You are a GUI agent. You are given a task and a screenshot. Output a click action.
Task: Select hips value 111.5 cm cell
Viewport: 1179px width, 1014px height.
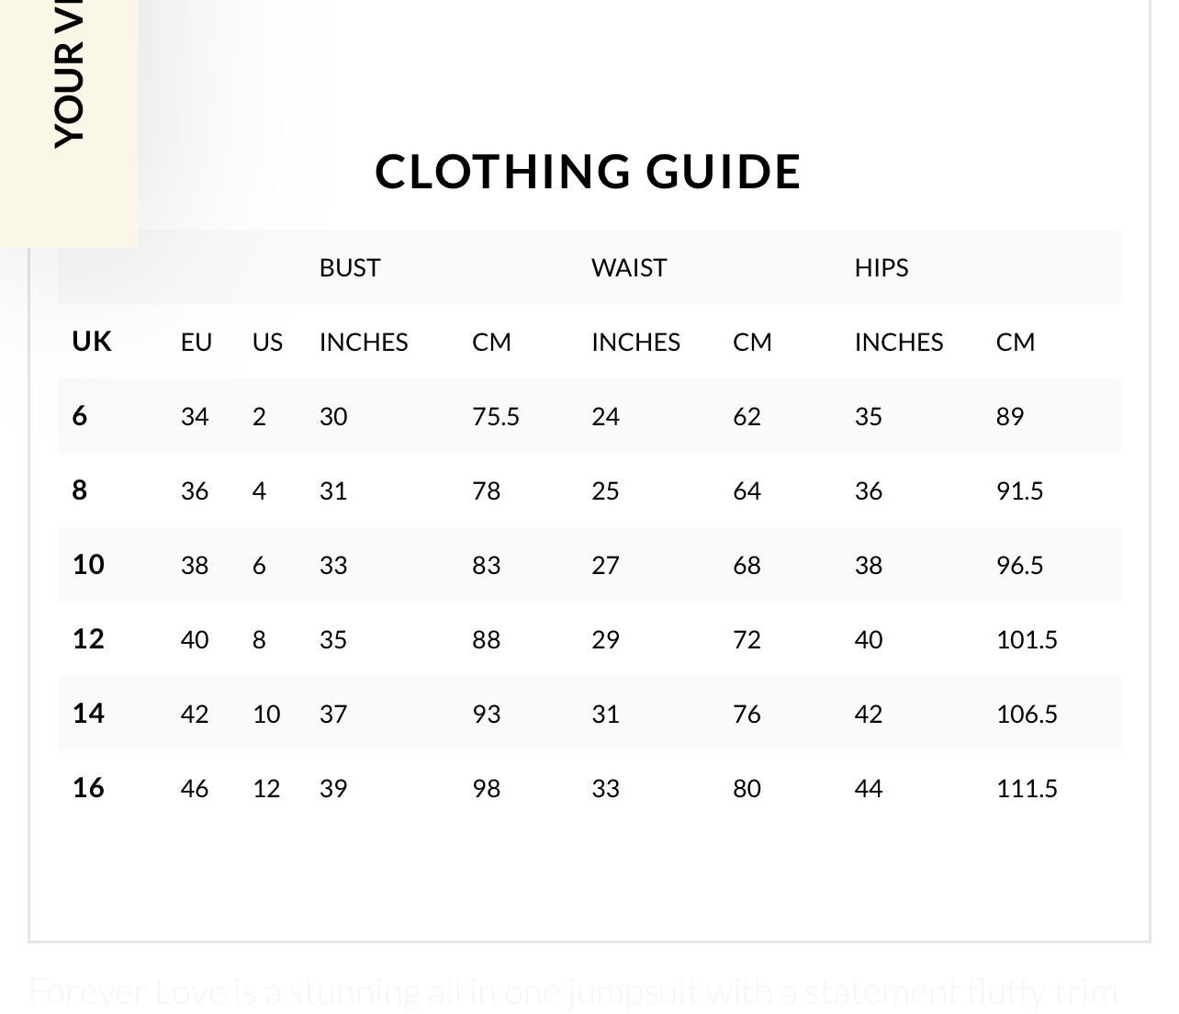coord(1027,788)
